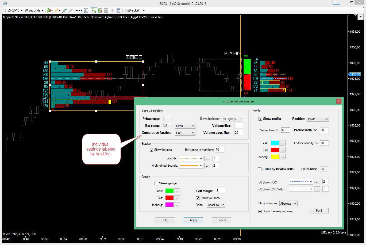366x245 pixels.
Task: Open the chart Properties icon
Action: click(118, 10)
